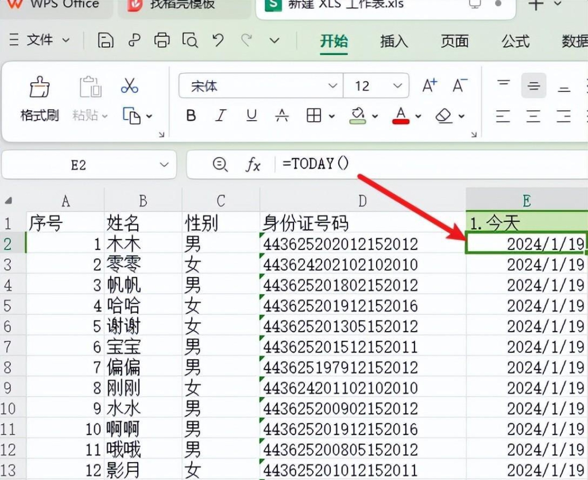Viewport: 588px width, 480px height.
Task: Open Print Preview
Action: pos(191,40)
